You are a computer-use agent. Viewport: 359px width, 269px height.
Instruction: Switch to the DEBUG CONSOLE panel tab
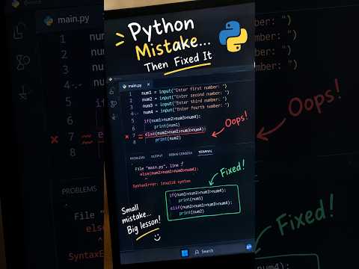point(180,154)
